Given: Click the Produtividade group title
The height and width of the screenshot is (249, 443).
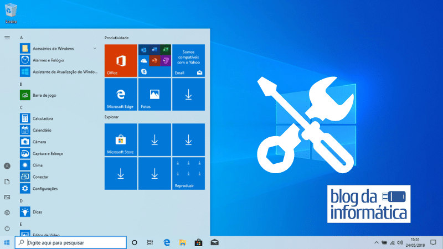Looking at the screenshot, I should (x=116, y=38).
